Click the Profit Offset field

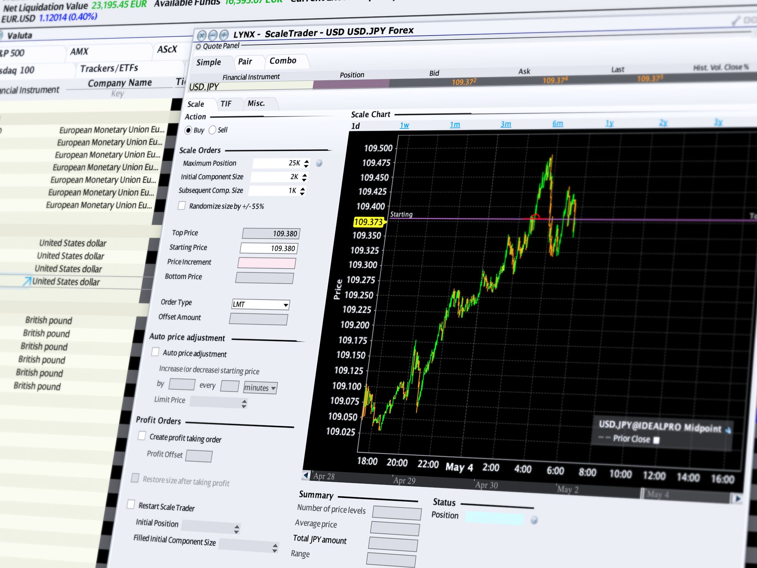199,456
